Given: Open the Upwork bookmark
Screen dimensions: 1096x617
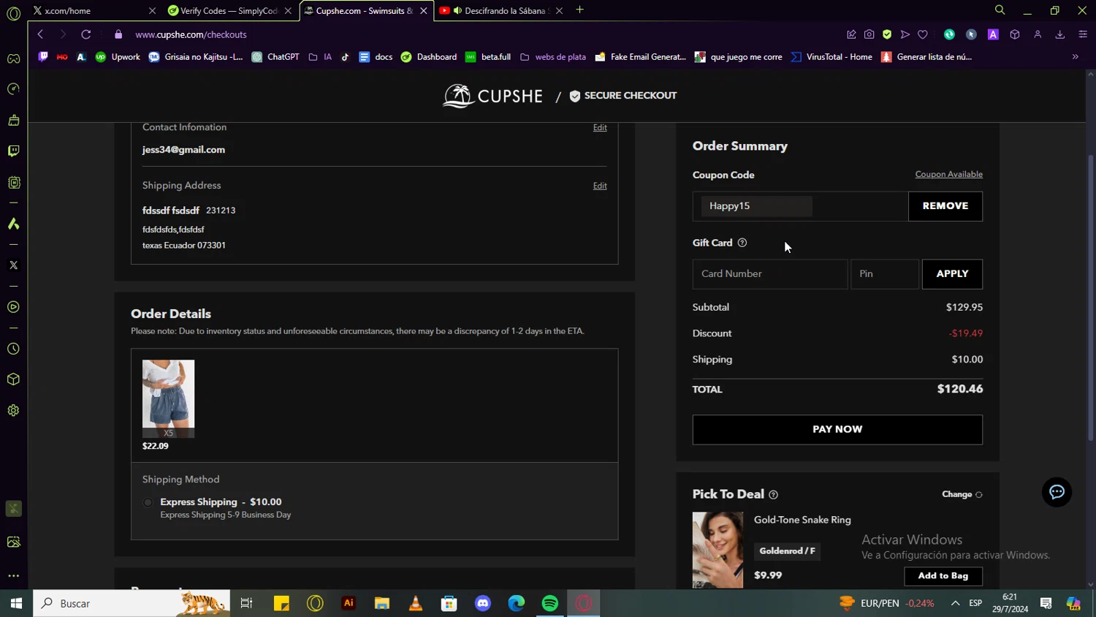Looking at the screenshot, I should (x=118, y=57).
